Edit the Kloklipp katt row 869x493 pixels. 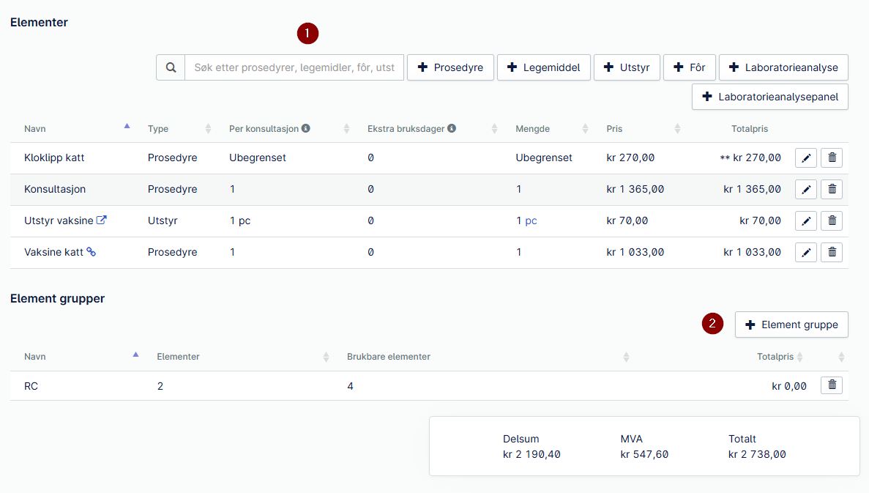(x=806, y=158)
